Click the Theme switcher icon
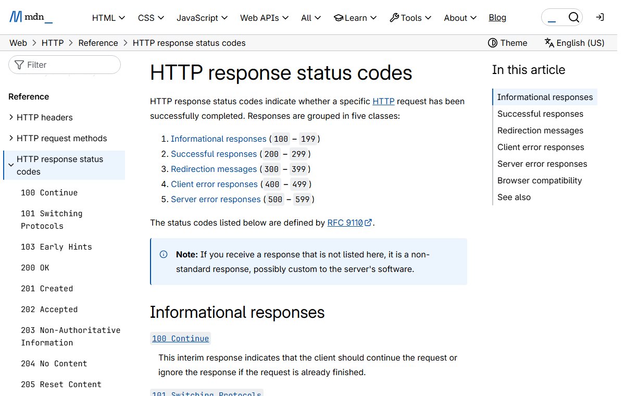 493,43
